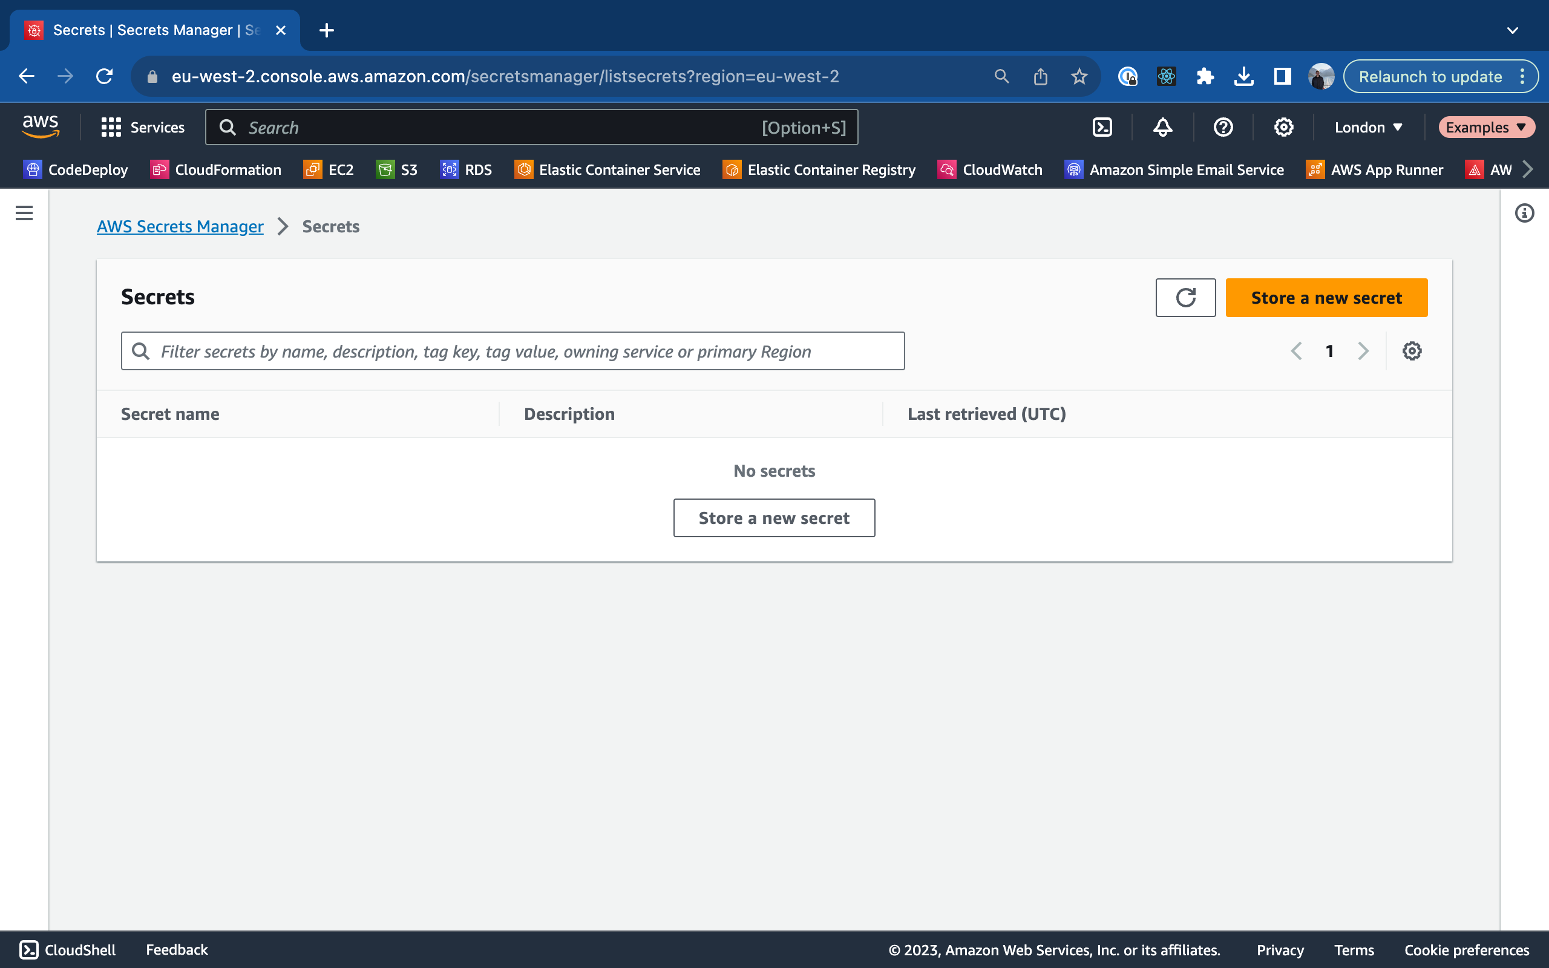Share the page via the share icon

(x=1041, y=76)
